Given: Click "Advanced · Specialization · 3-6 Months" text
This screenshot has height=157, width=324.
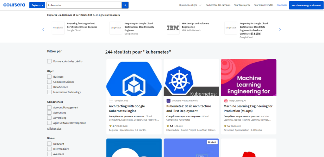Looking at the screenshot, I should (243, 130).
